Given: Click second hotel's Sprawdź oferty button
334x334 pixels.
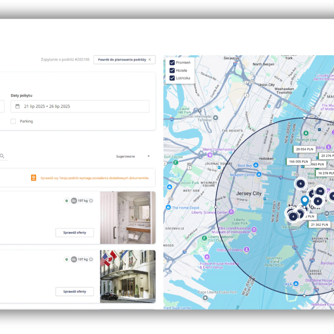Looking at the screenshot, I should [75, 291].
